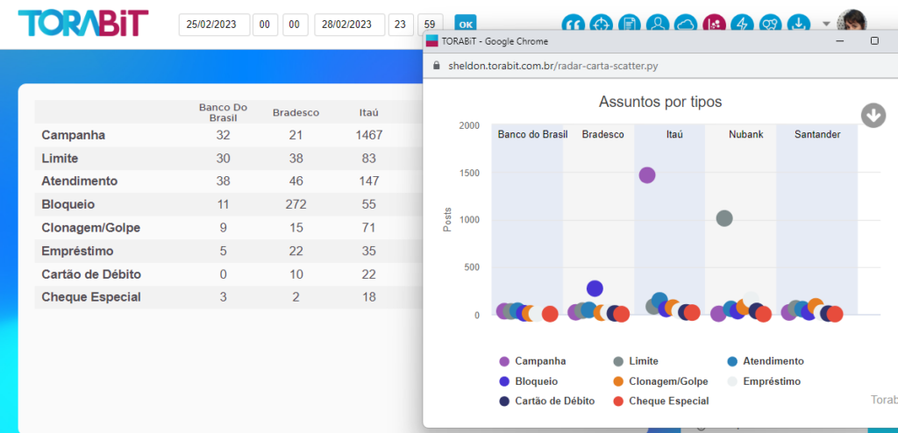Click the Santander band label in chart
The height and width of the screenshot is (433, 898).
[817, 135]
